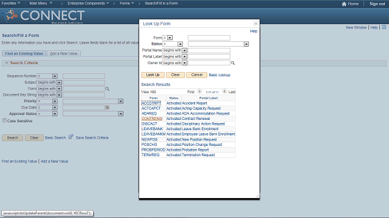
Task: Click the Clear button on search page
Action: [34, 137]
